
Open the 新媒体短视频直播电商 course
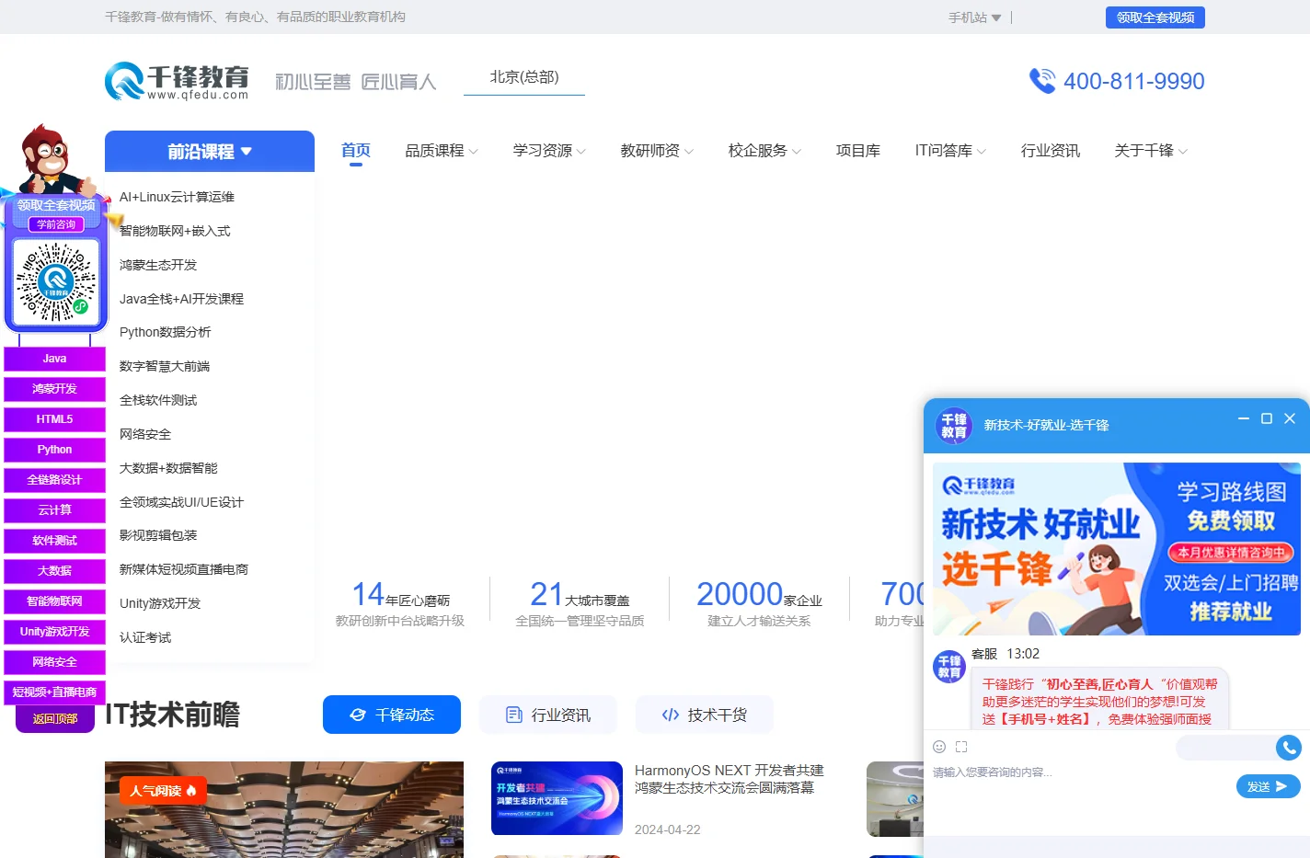pyautogui.click(x=184, y=569)
